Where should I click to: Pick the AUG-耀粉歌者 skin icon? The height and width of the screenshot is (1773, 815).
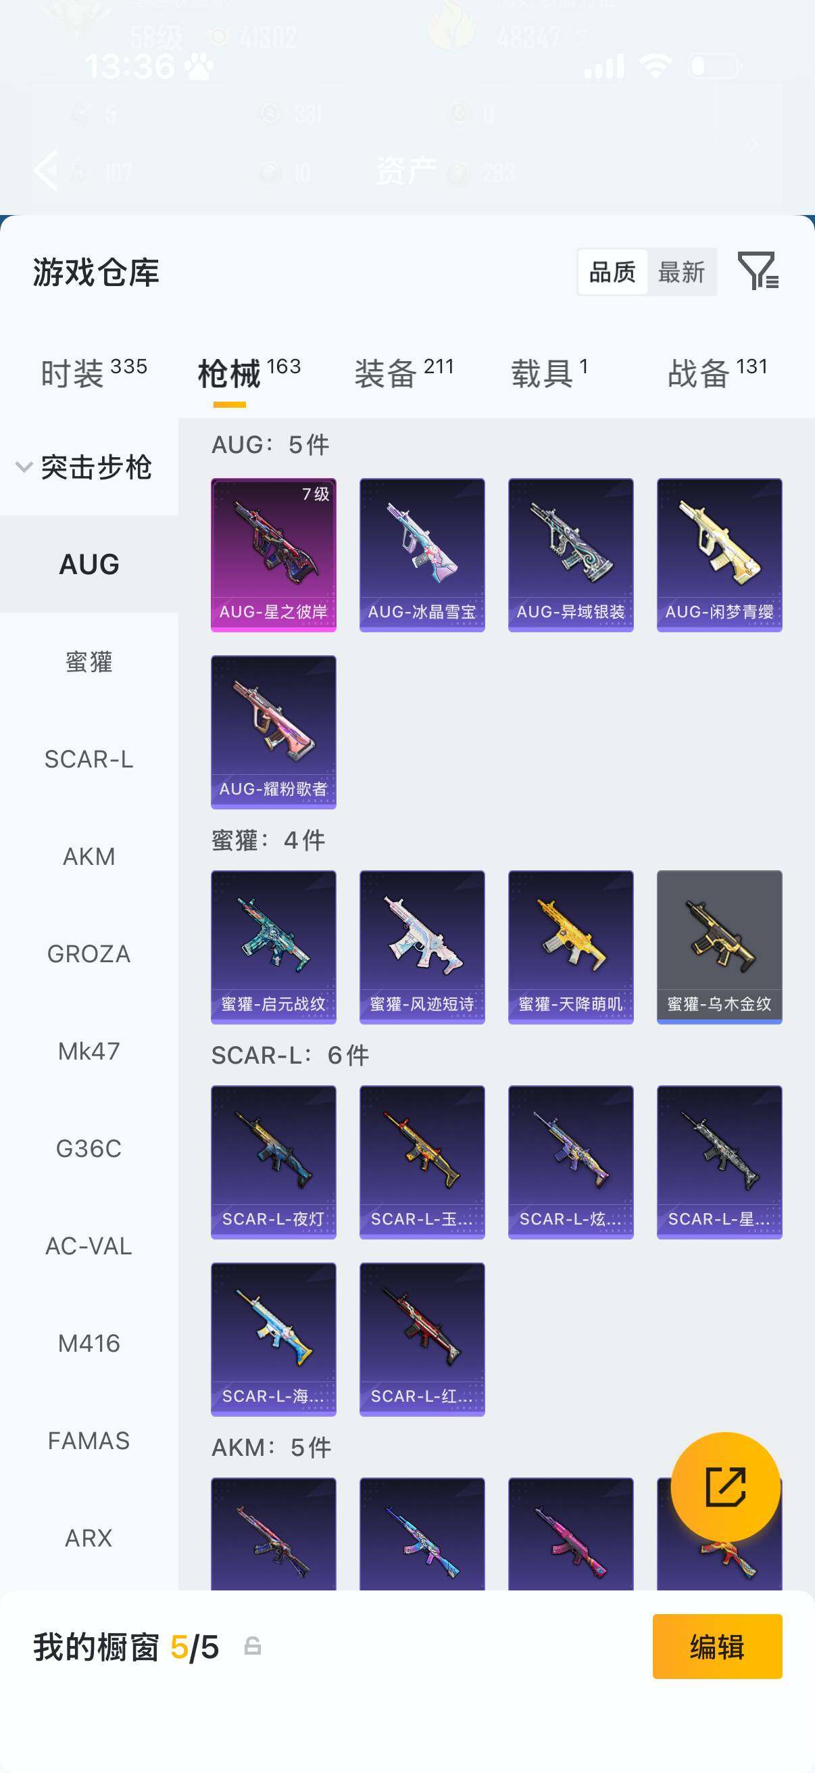point(274,732)
